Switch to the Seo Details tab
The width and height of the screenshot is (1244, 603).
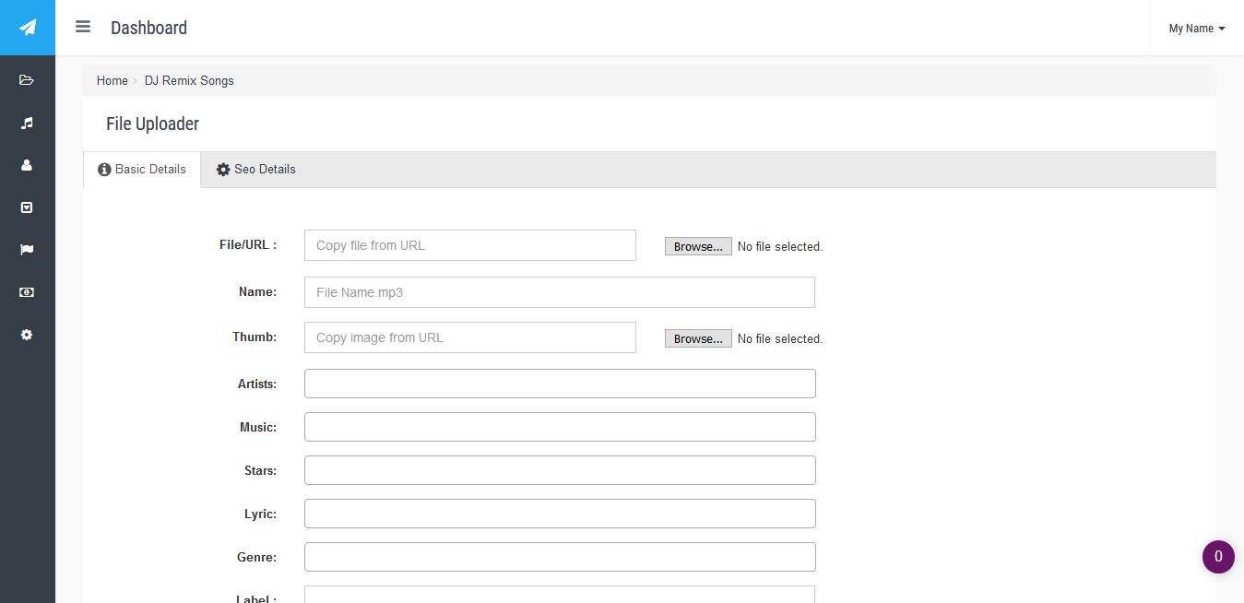click(256, 170)
